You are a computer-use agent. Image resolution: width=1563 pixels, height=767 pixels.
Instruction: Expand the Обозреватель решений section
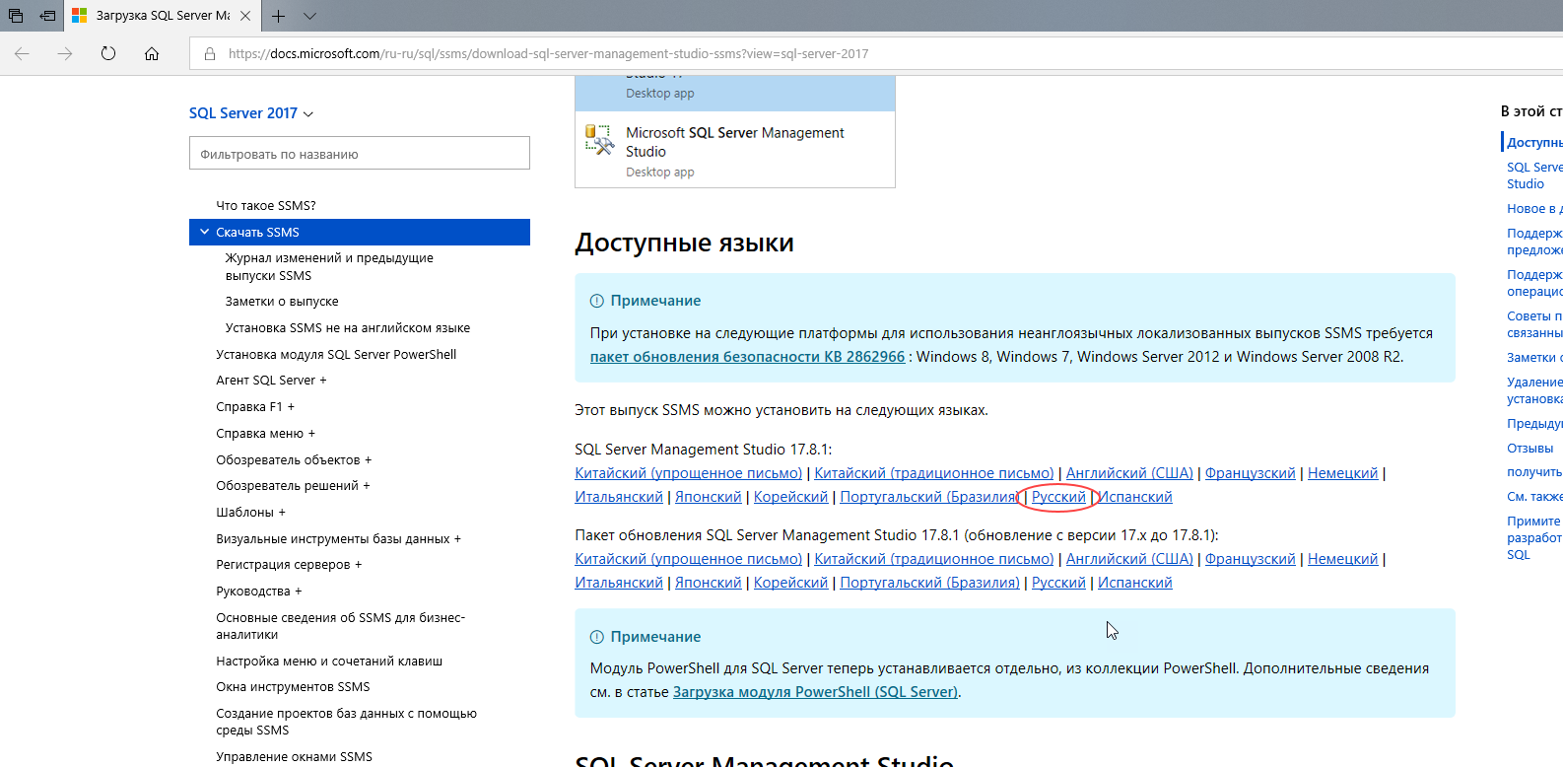(293, 485)
